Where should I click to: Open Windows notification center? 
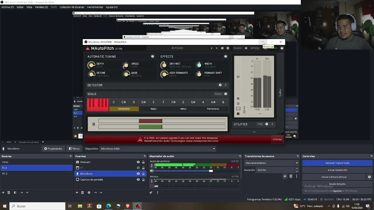click(x=368, y=206)
